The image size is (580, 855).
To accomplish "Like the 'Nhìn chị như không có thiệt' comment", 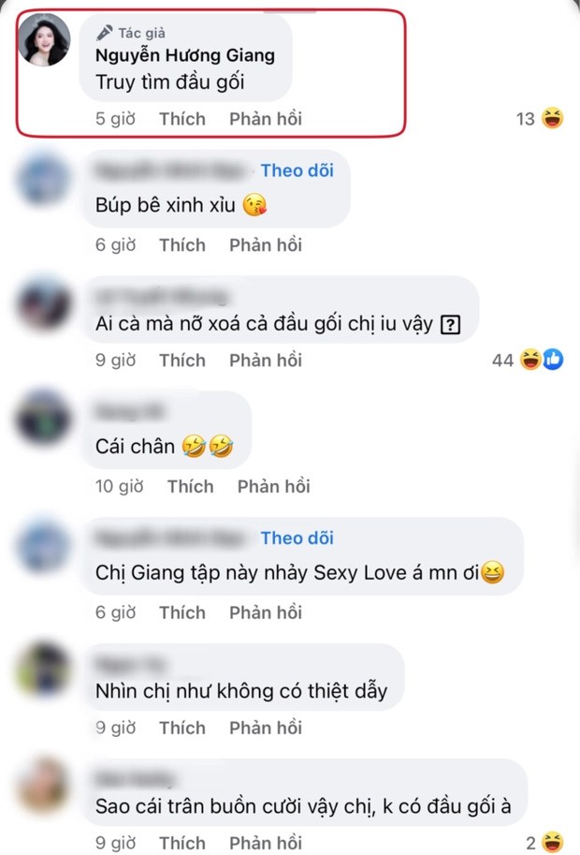I will [x=182, y=728].
